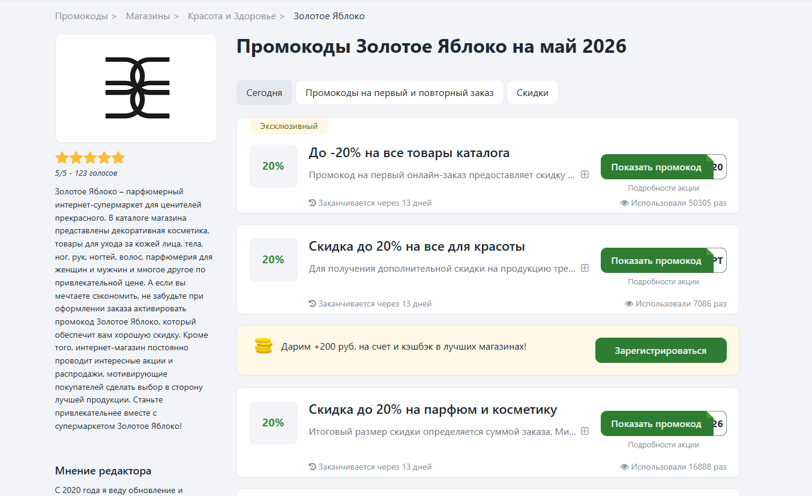This screenshot has width=812, height=496.
Task: Open the Скидки tab
Action: coord(533,93)
